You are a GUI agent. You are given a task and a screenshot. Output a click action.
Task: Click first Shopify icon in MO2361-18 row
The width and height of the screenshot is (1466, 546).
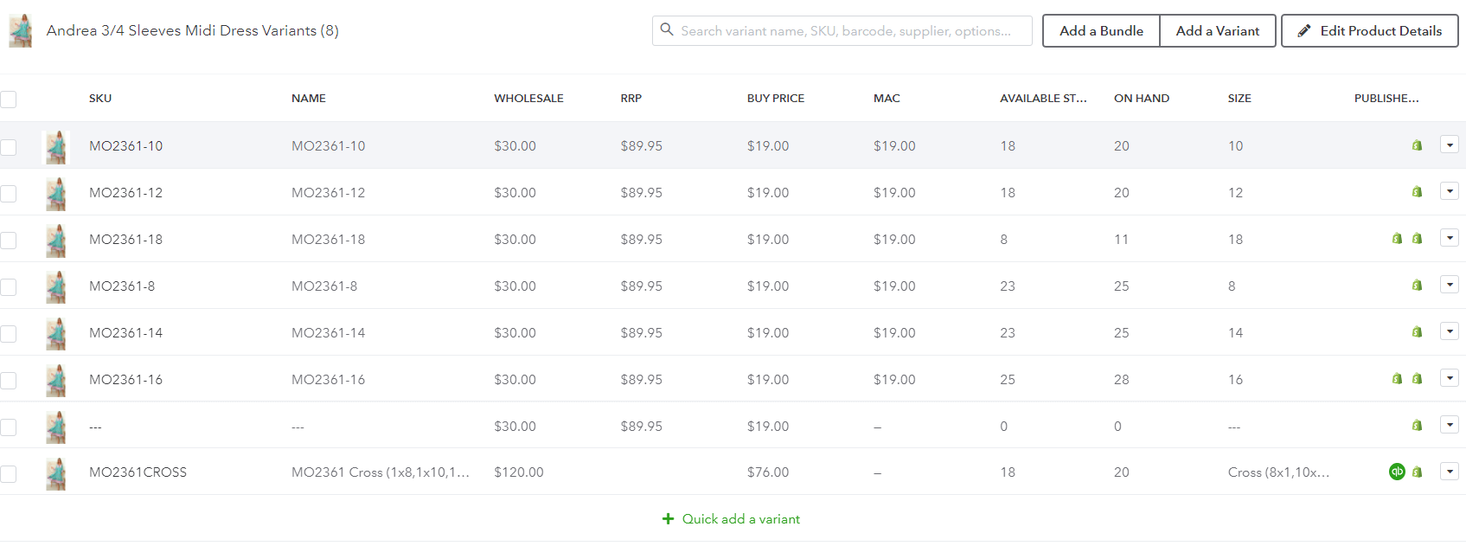pos(1397,239)
